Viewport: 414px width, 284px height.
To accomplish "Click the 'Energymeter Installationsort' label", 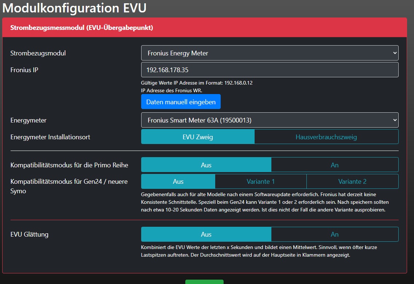I will (x=50, y=137).
